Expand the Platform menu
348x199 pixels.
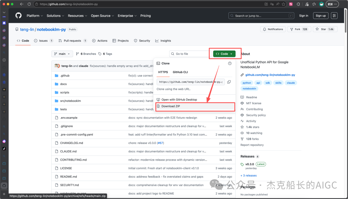[x=34, y=16]
